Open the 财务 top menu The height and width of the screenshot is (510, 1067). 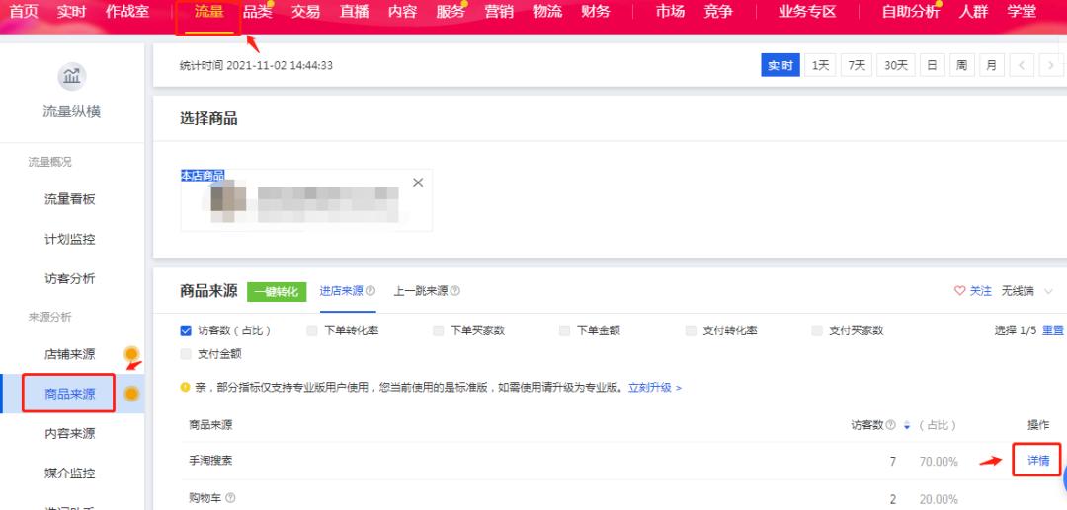[x=596, y=12]
